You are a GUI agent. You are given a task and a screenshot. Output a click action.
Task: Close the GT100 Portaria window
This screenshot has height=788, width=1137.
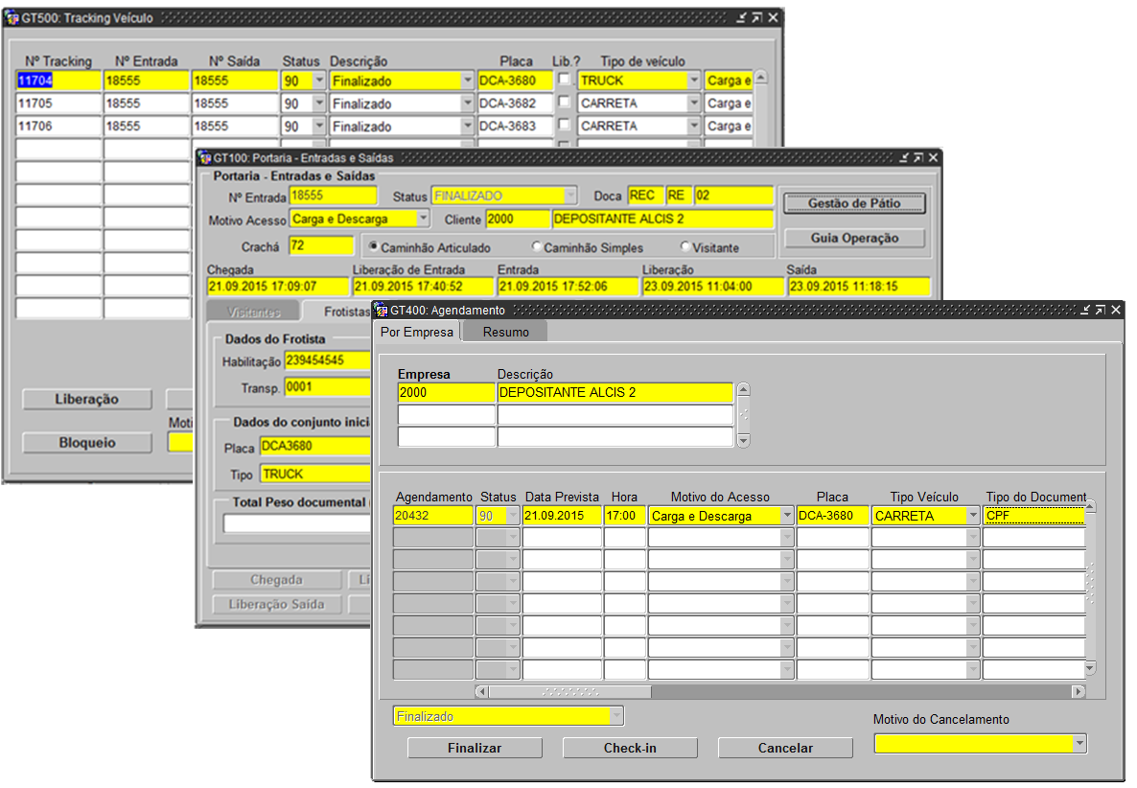[x=933, y=157]
